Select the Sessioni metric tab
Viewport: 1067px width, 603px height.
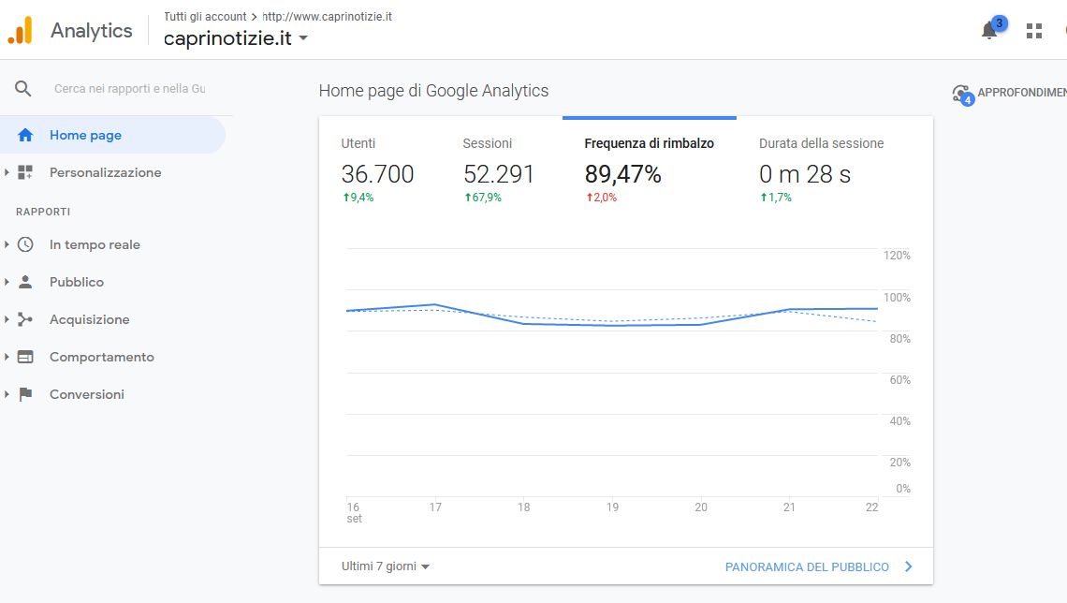[498, 172]
